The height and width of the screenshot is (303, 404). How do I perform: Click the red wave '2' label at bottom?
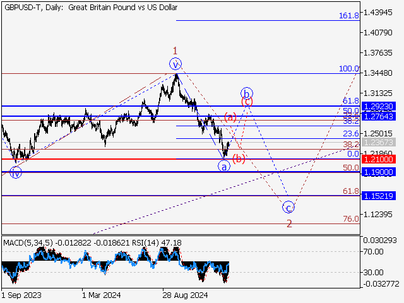pos(288,223)
